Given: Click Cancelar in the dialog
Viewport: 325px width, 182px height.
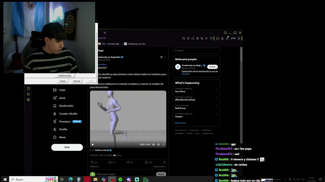Looking at the screenshot, I should pos(77,81).
